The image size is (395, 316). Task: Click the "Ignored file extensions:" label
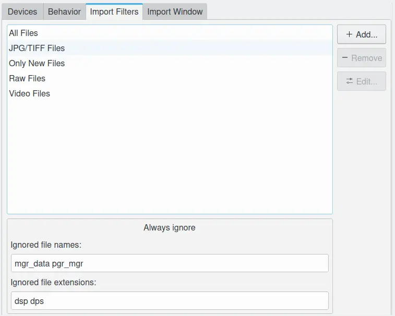point(53,282)
